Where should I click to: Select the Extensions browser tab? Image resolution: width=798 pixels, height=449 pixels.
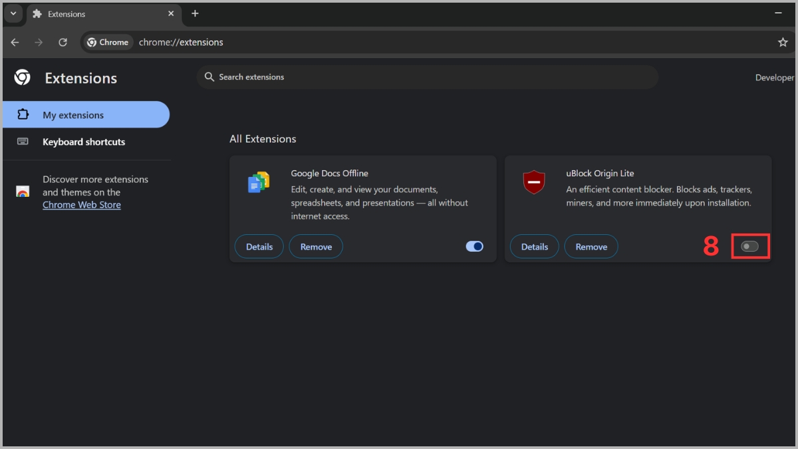click(104, 14)
